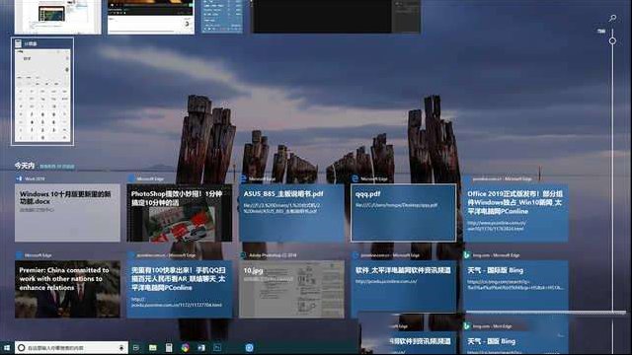Open the Windows 10 十月版更新 docx activity card
This screenshot has height=355, width=632.
(67, 213)
